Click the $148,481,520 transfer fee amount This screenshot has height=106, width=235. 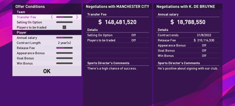click(117, 22)
